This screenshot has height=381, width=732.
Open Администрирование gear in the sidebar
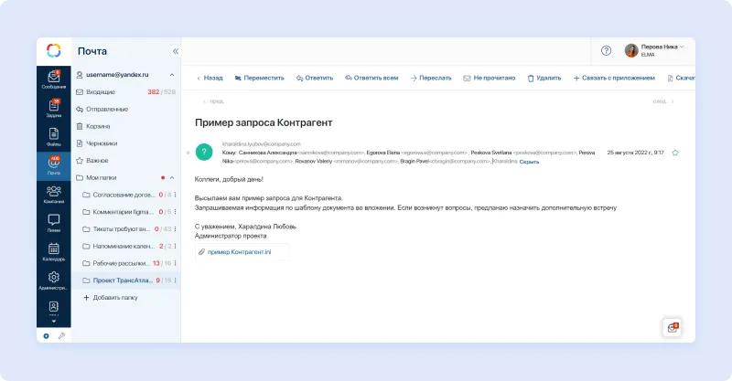tap(54, 280)
